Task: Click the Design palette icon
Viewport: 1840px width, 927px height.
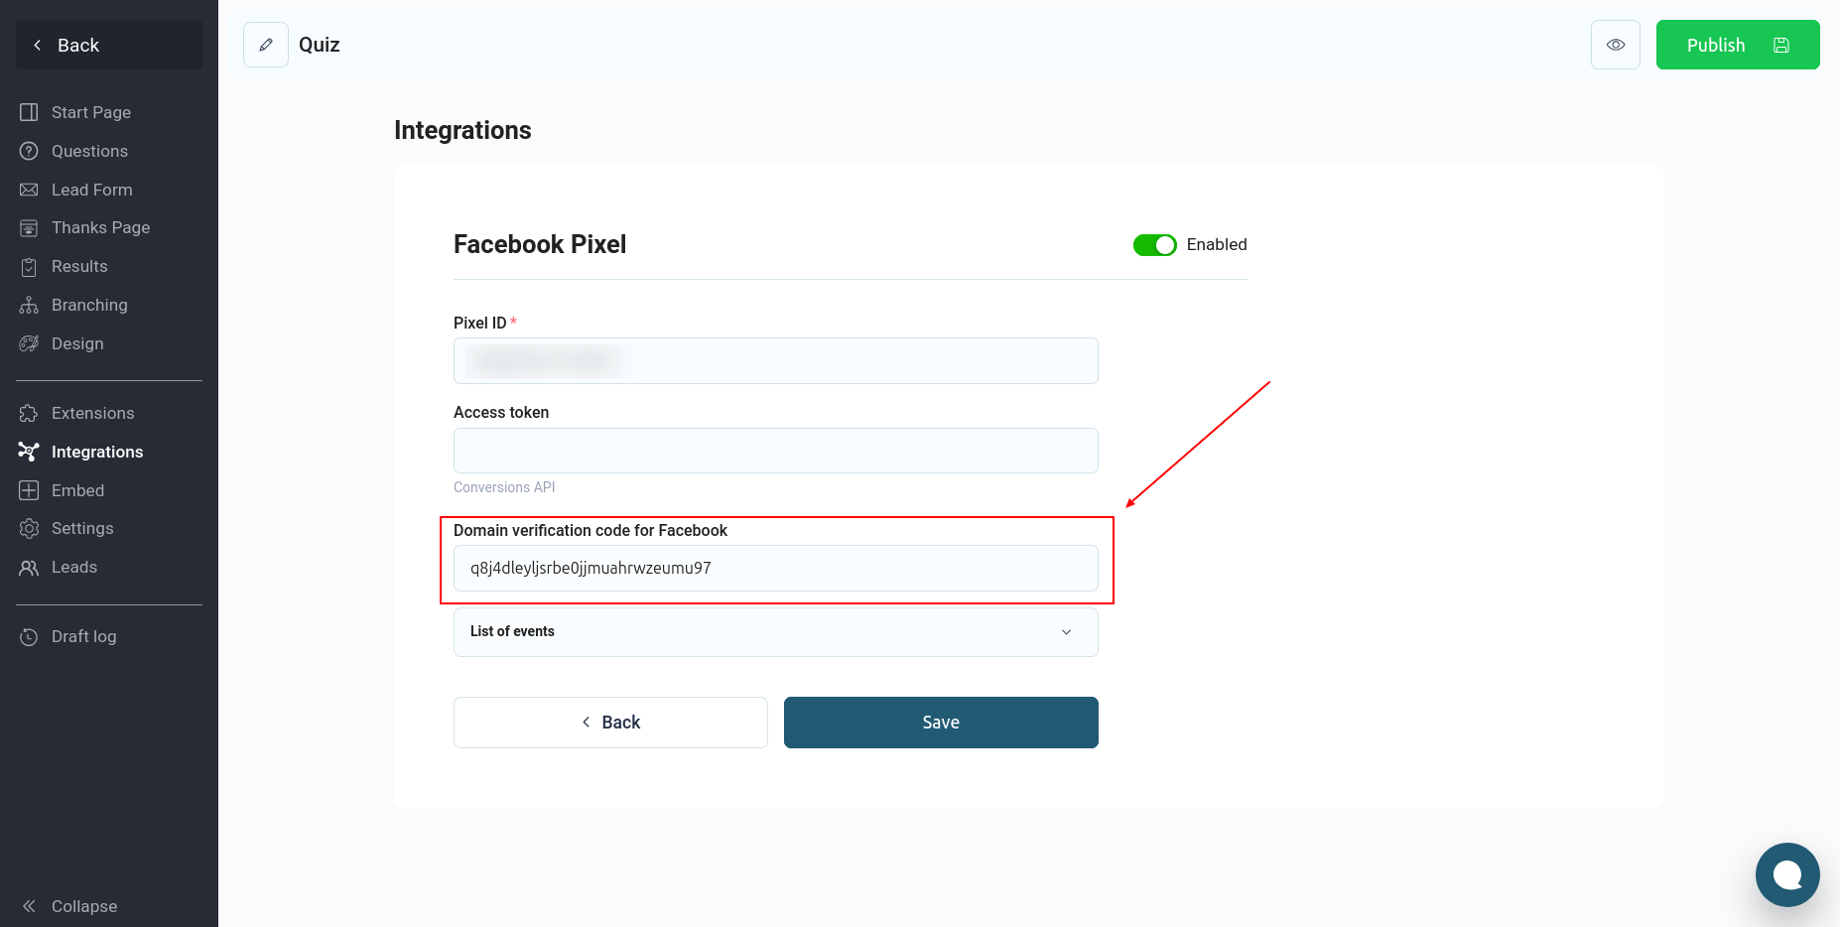Action: [29, 343]
